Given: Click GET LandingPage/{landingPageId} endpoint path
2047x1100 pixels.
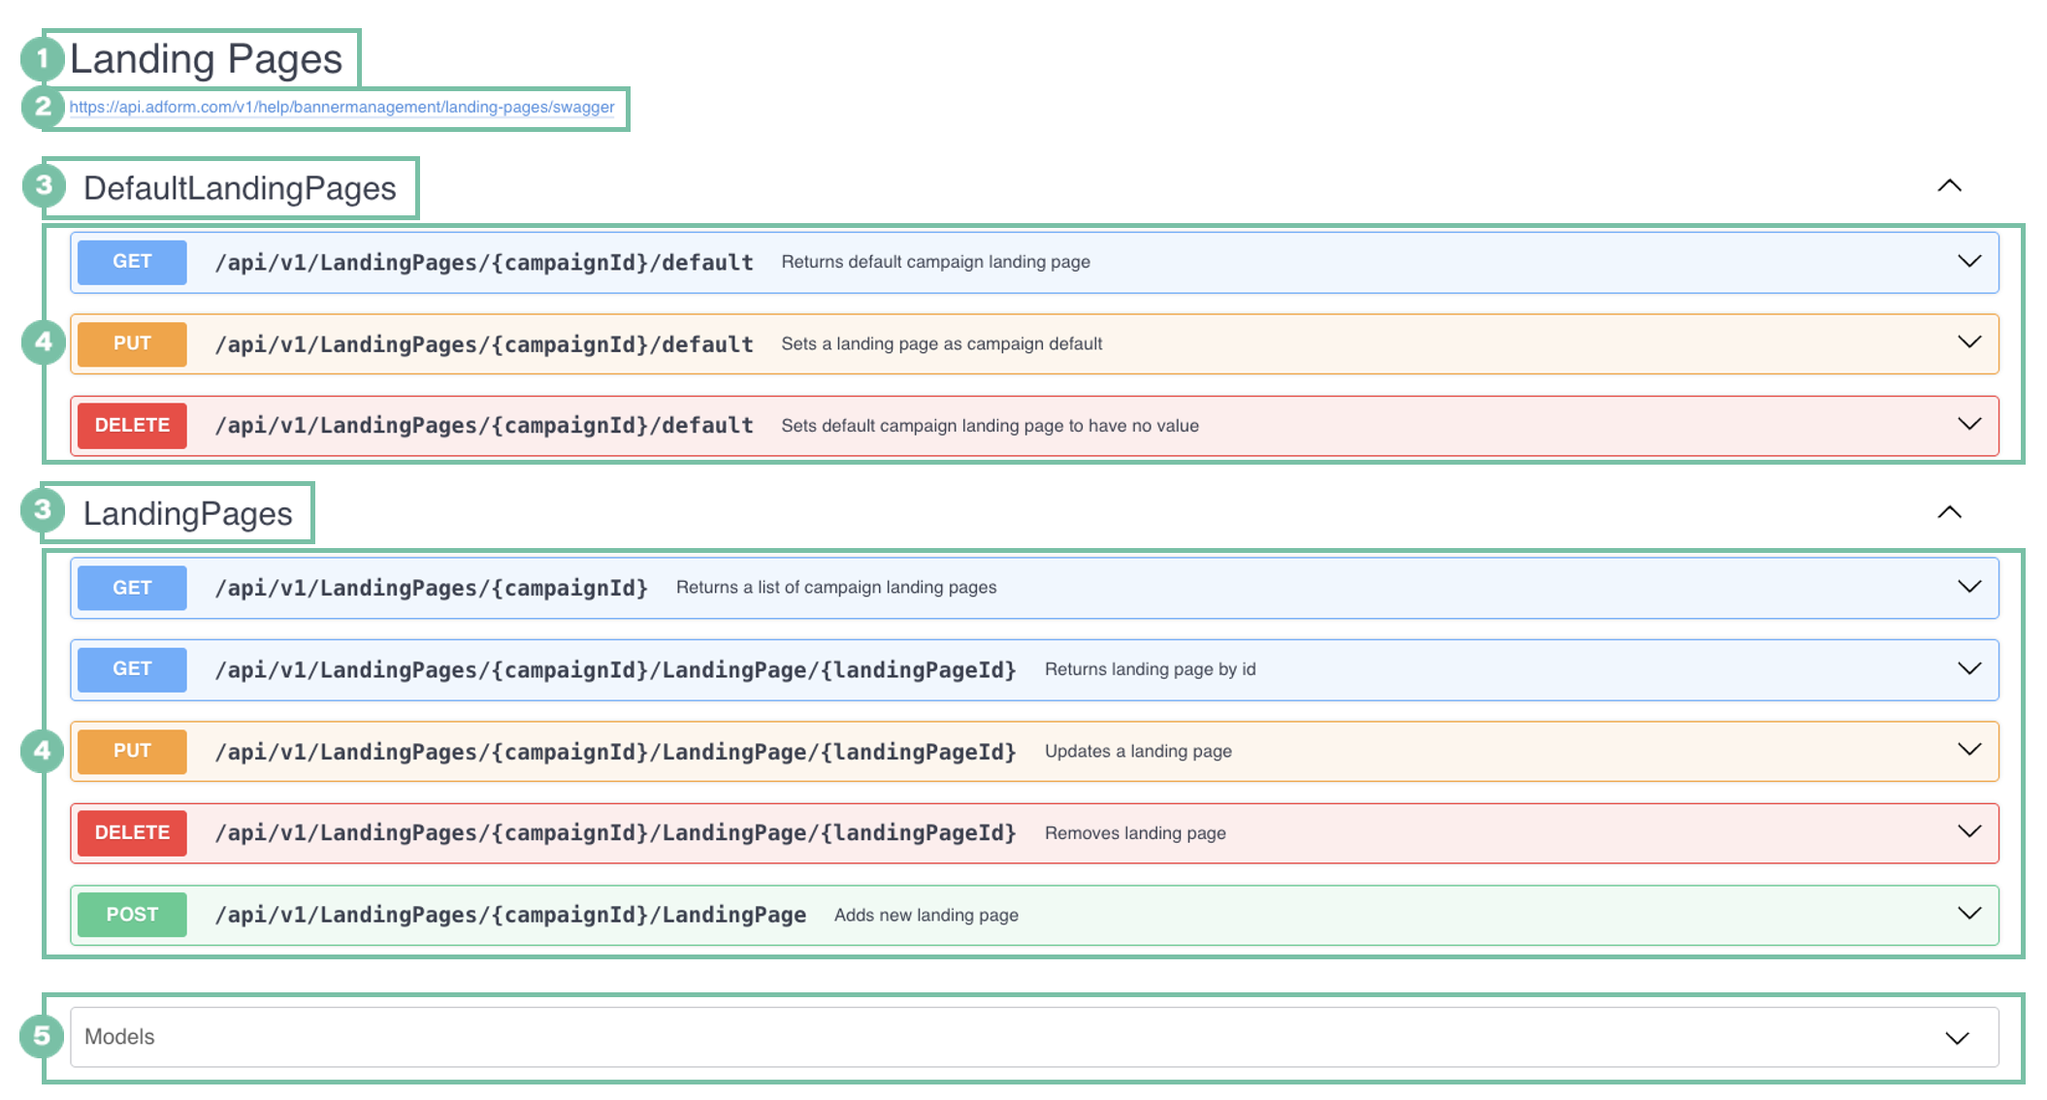Looking at the screenshot, I should [615, 670].
